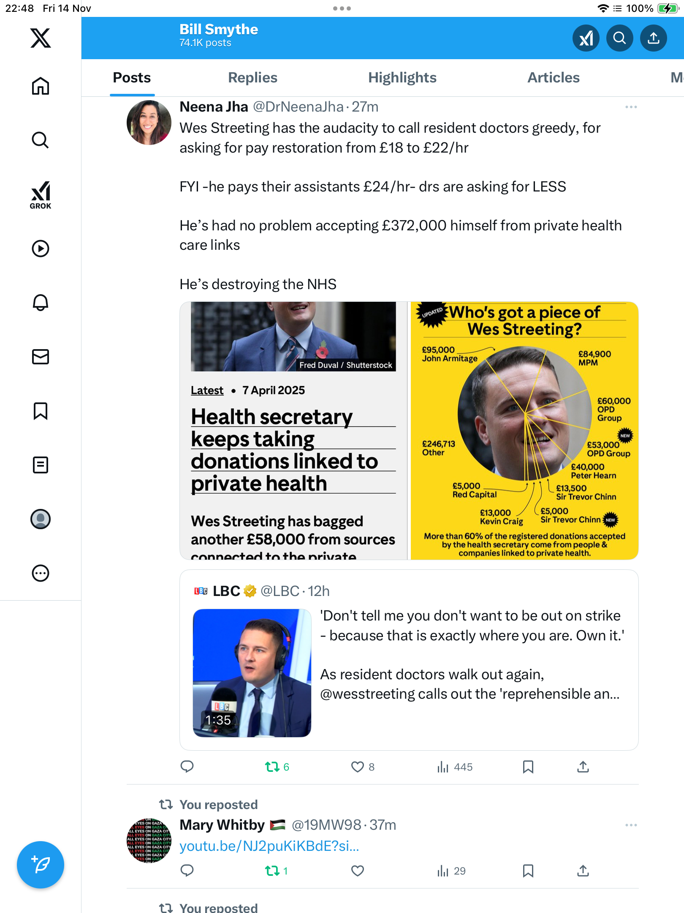This screenshot has width=684, height=913.
Task: Open the sidebar More circle menu
Action: click(x=41, y=573)
